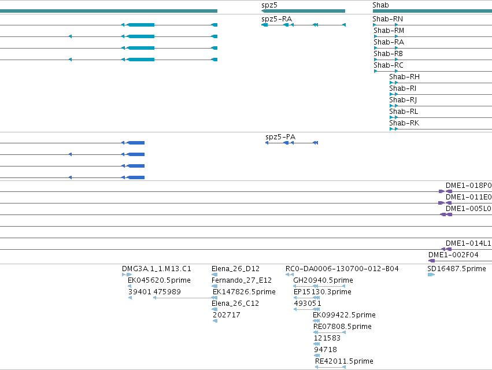Select the GH20940.5prime EST label
492x370 pixels.
pyautogui.click(x=323, y=280)
